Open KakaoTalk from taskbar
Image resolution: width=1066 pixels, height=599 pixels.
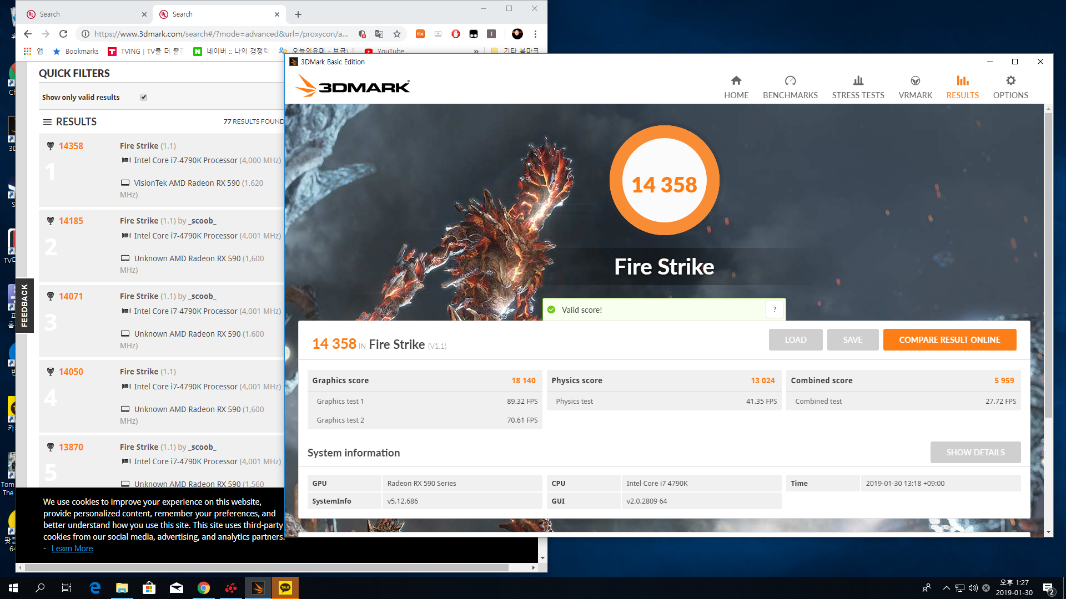[285, 588]
